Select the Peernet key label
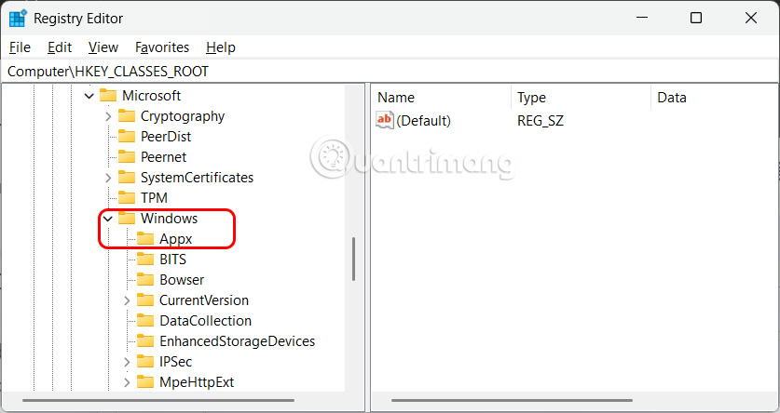 (163, 157)
